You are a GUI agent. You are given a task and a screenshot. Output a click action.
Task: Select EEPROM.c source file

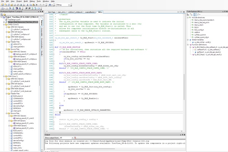point(17,143)
